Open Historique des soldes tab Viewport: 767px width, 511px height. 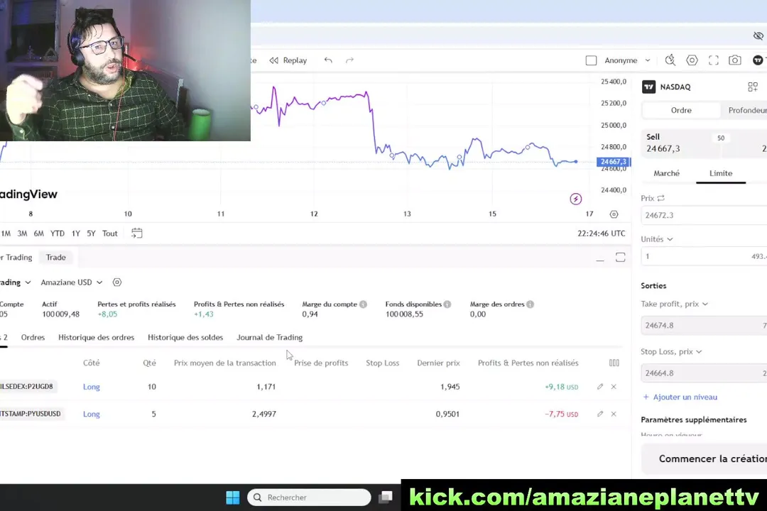click(x=185, y=338)
